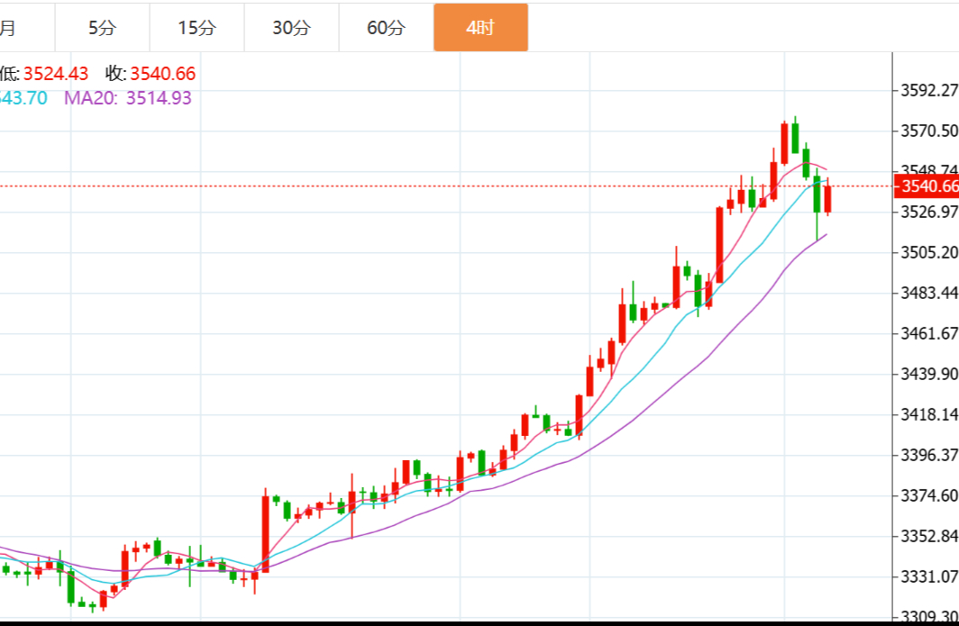Select the 3483.44 price axis value

tap(929, 293)
